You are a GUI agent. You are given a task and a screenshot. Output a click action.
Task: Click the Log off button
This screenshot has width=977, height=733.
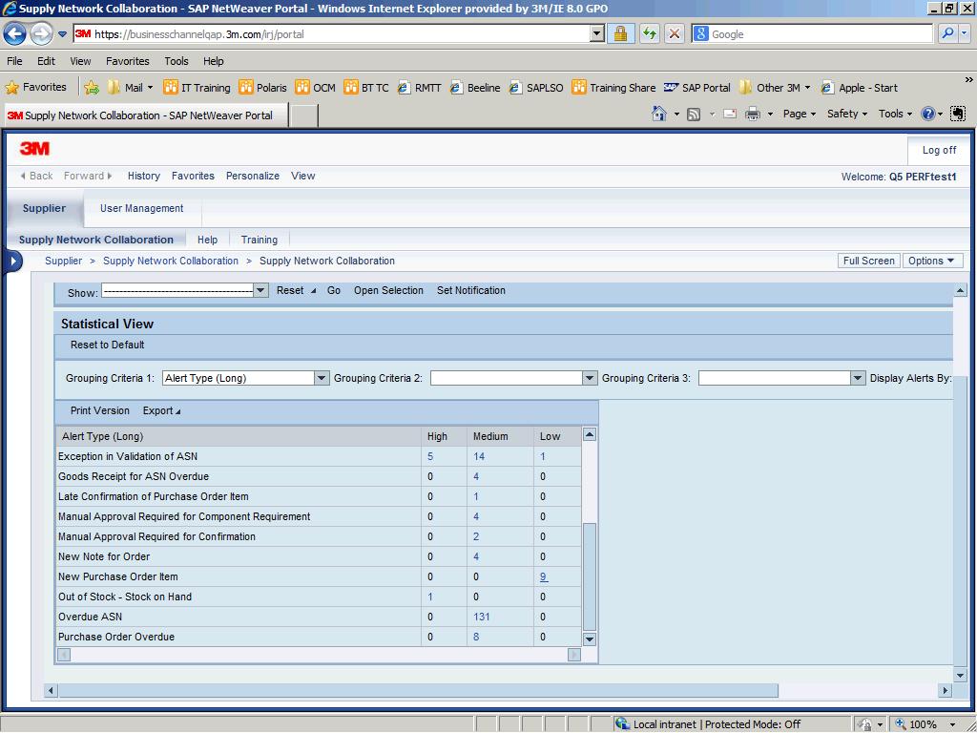pos(939,150)
